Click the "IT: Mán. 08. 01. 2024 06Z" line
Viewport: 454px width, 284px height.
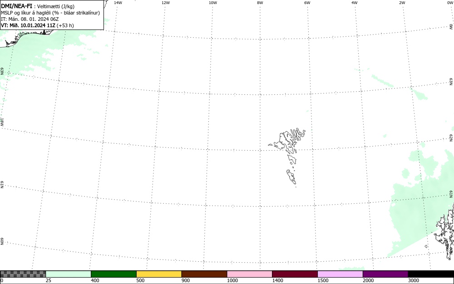[x=30, y=19]
